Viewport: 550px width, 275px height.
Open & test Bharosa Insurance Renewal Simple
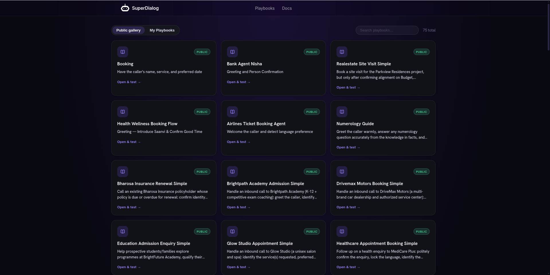coord(129,207)
